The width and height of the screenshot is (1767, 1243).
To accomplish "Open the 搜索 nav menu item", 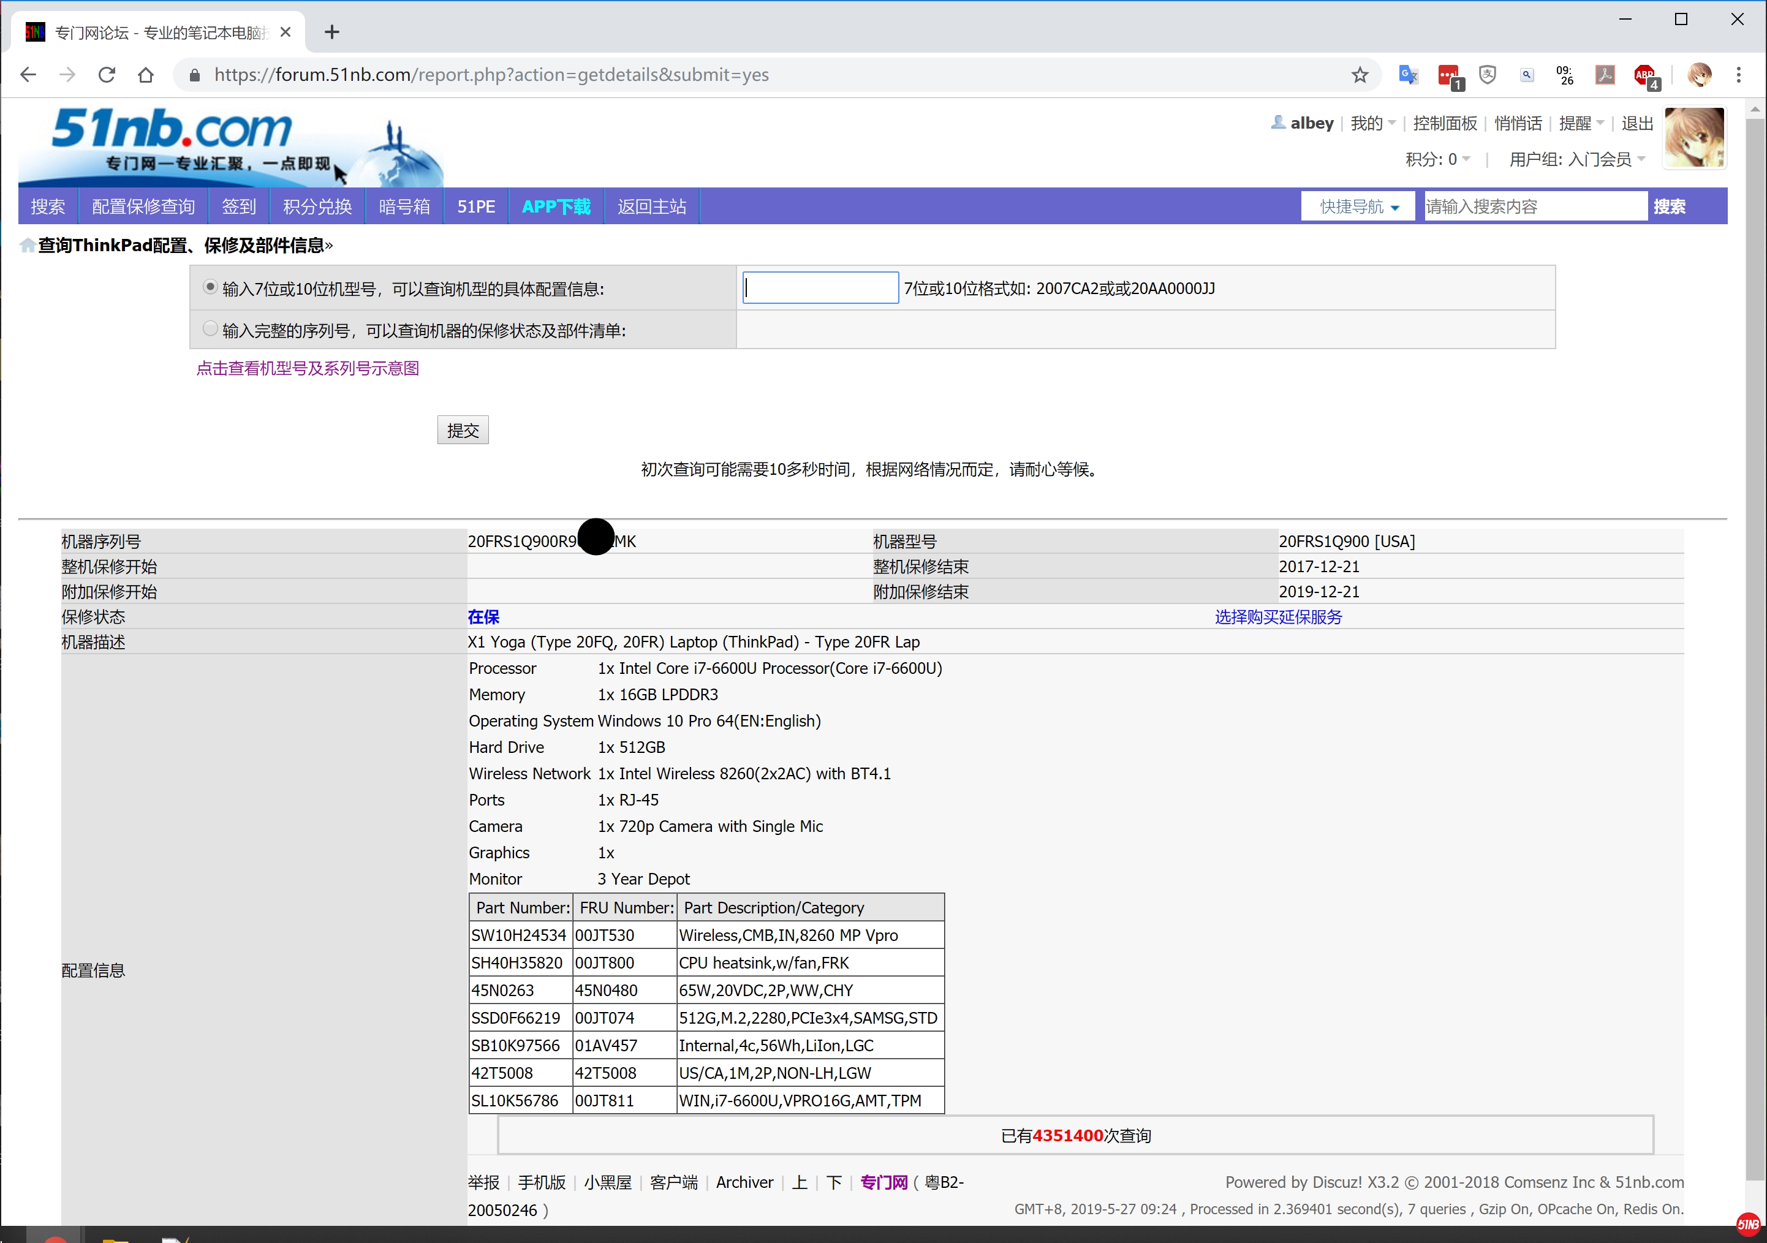I will coord(48,206).
